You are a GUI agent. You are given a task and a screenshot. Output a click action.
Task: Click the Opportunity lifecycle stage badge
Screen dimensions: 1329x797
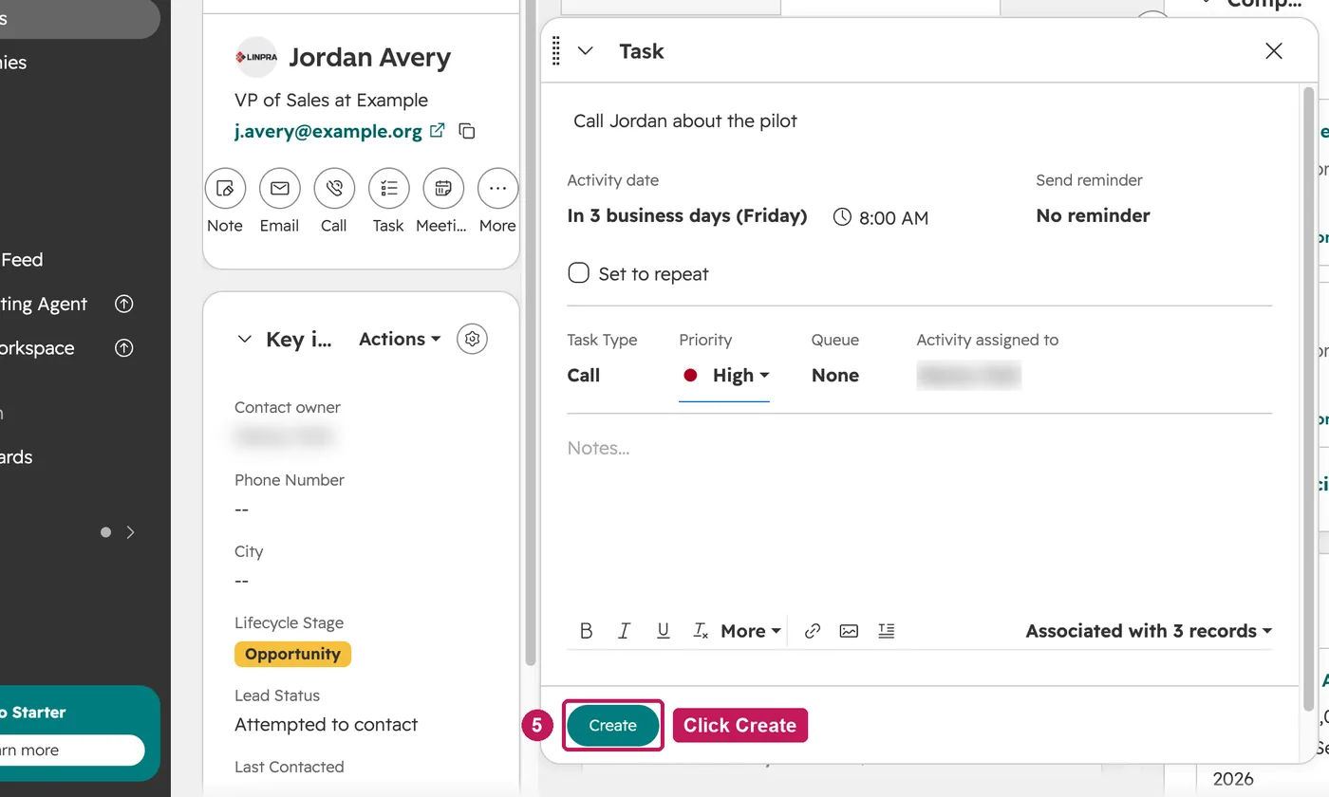pos(292,654)
